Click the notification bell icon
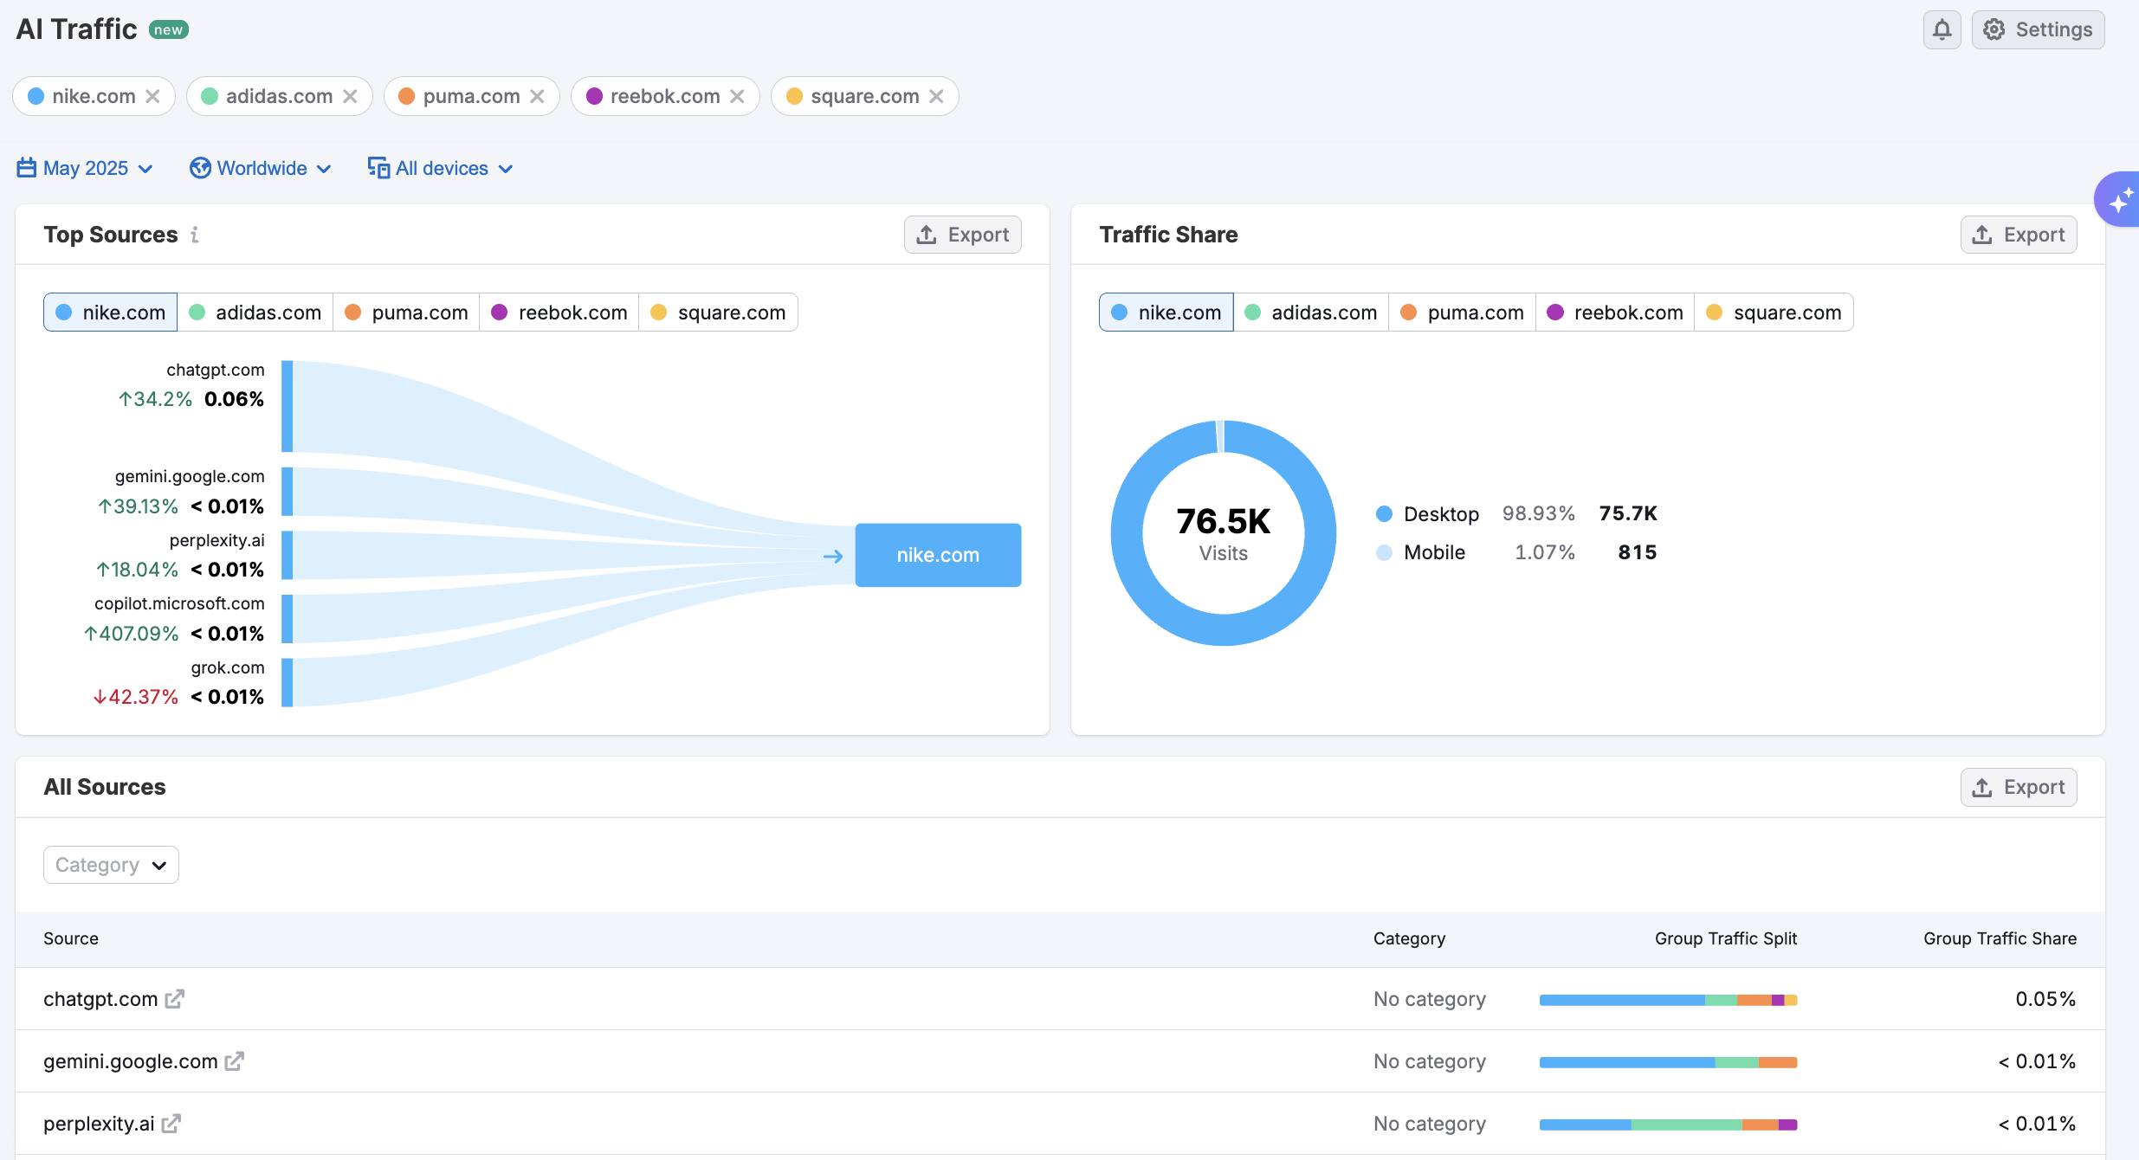The height and width of the screenshot is (1160, 2139). [x=1942, y=29]
